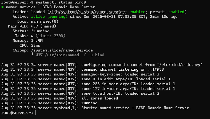This screenshot has height=119, width=210.
Task: Select the zone 255.in-addr.arpa/IN log line
Action: pos(126,84)
